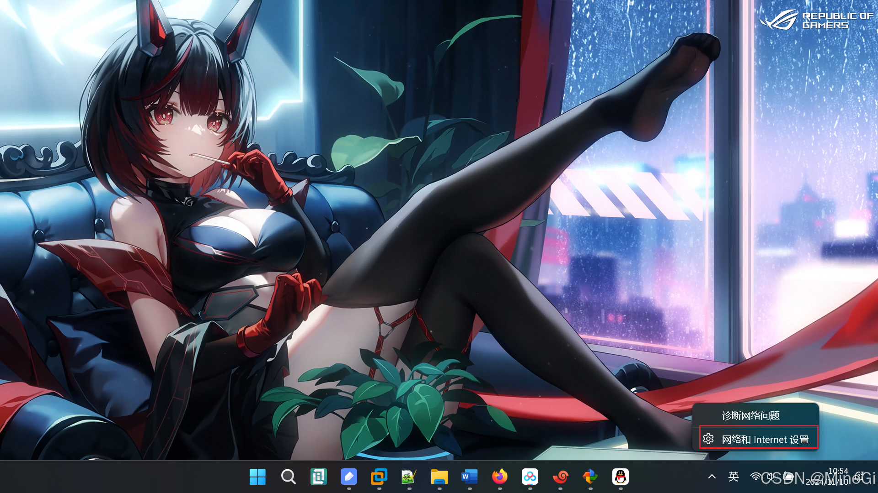This screenshot has width=878, height=493.
Task: Open Notepad++ from the taskbar
Action: click(x=409, y=477)
